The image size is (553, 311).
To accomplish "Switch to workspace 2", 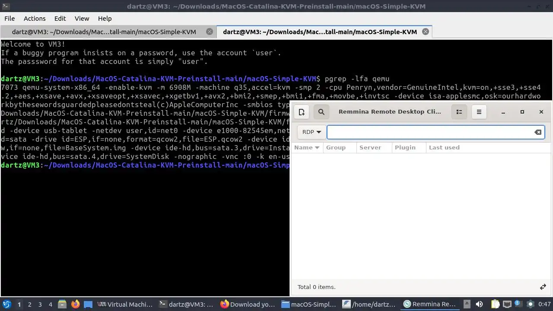I will pos(29,304).
